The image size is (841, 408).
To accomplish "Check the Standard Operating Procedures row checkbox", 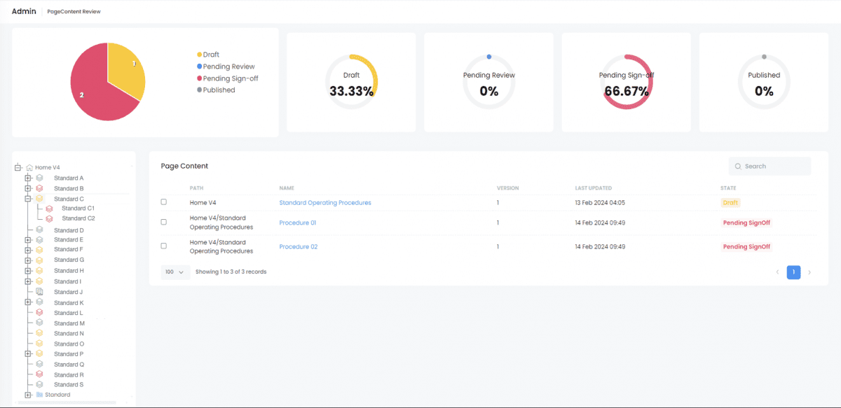I will pyautogui.click(x=164, y=202).
